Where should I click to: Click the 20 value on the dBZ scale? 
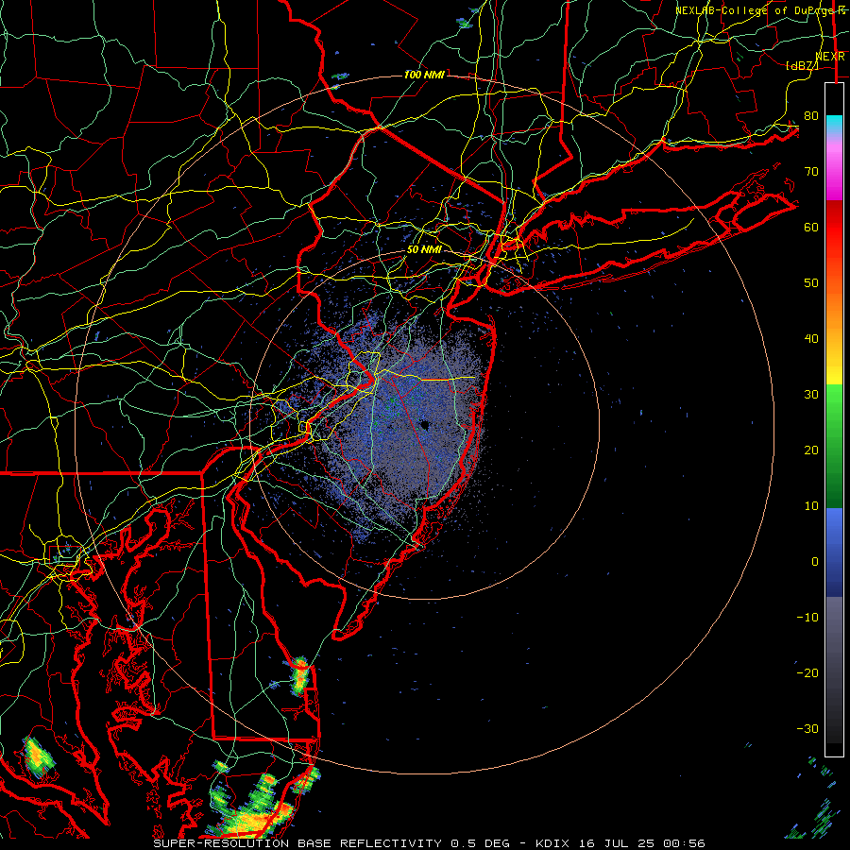coord(811,450)
